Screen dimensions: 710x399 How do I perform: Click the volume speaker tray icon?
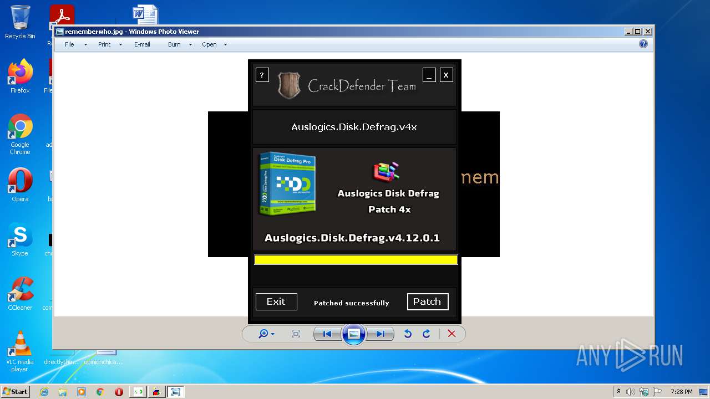click(x=631, y=392)
